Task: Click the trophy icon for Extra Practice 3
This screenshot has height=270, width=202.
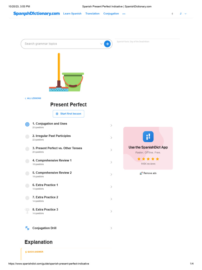Action: 27,211
